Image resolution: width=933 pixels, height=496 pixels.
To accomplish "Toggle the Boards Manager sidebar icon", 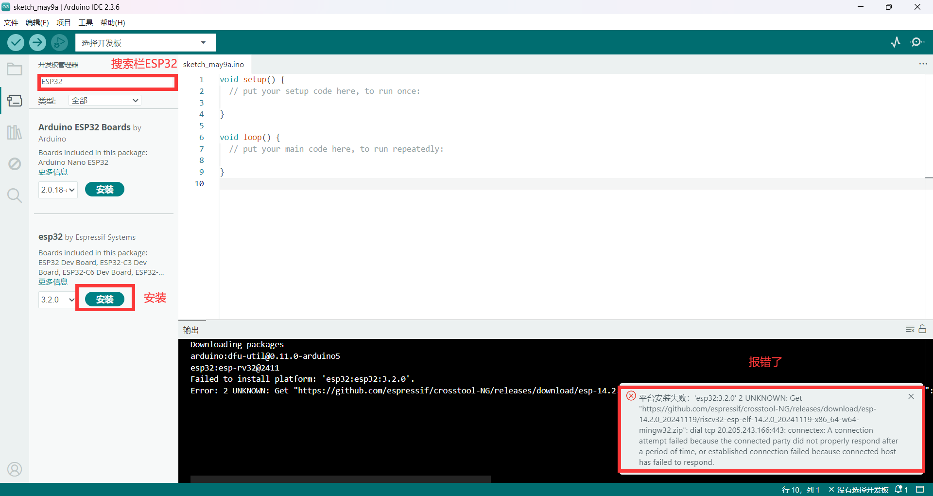I will [x=15, y=101].
